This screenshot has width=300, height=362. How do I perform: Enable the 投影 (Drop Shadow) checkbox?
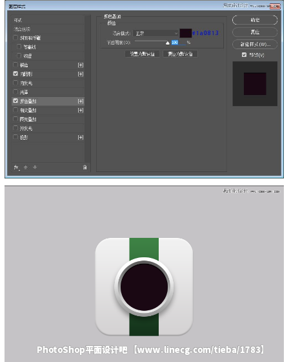click(15, 137)
